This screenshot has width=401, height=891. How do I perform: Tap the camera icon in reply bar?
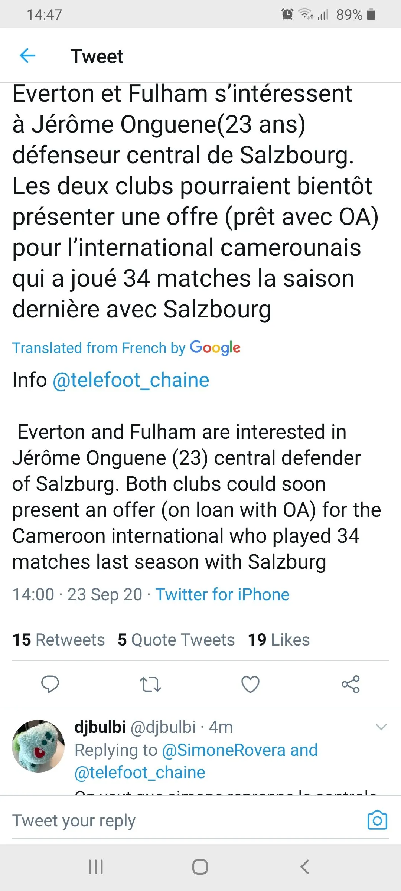tap(377, 820)
